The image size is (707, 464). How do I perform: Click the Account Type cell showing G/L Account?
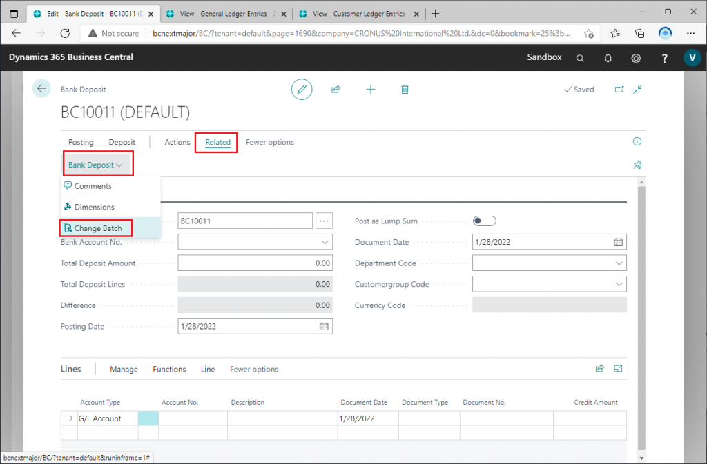click(x=108, y=418)
